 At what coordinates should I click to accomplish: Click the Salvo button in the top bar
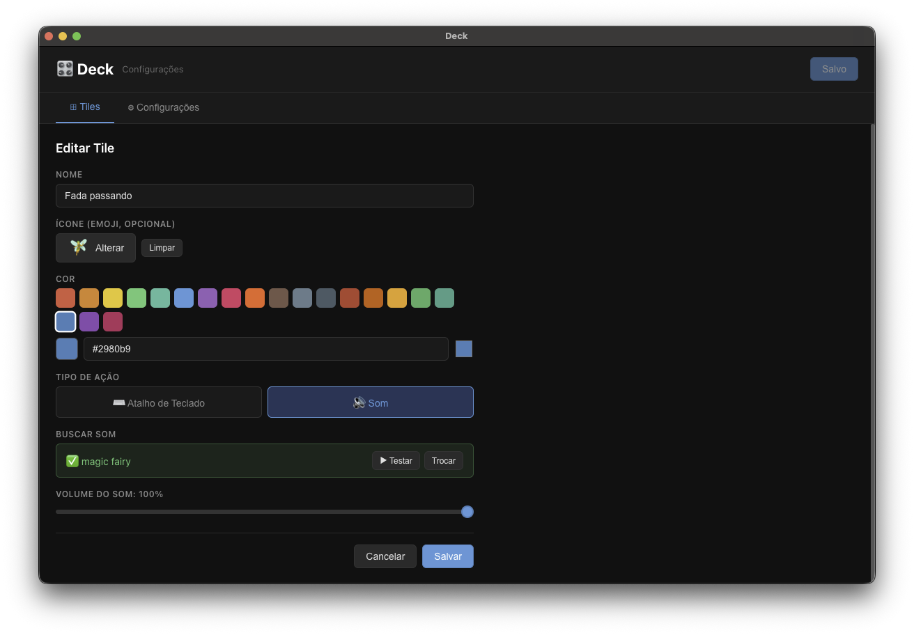pyautogui.click(x=834, y=69)
